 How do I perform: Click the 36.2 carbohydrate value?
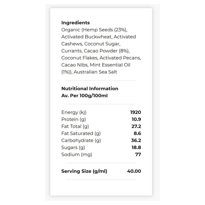pos(136,141)
